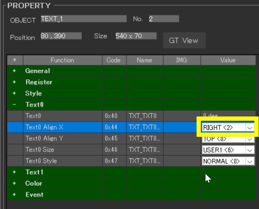This screenshot has width=259, height=209.
Task: Open the Text0 Align Y value dropdown
Action: point(249,139)
